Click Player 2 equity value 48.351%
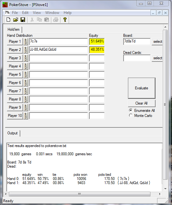Image resolution: width=172 pixels, height=205 pixels. 97,50
